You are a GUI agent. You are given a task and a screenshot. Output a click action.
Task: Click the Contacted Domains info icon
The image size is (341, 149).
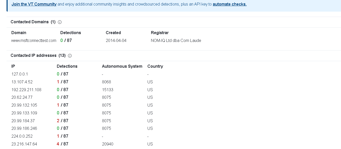click(60, 22)
